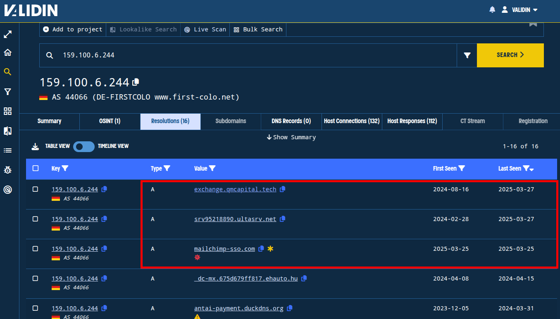Open the Subdomains tab
The height and width of the screenshot is (319, 560).
point(231,121)
